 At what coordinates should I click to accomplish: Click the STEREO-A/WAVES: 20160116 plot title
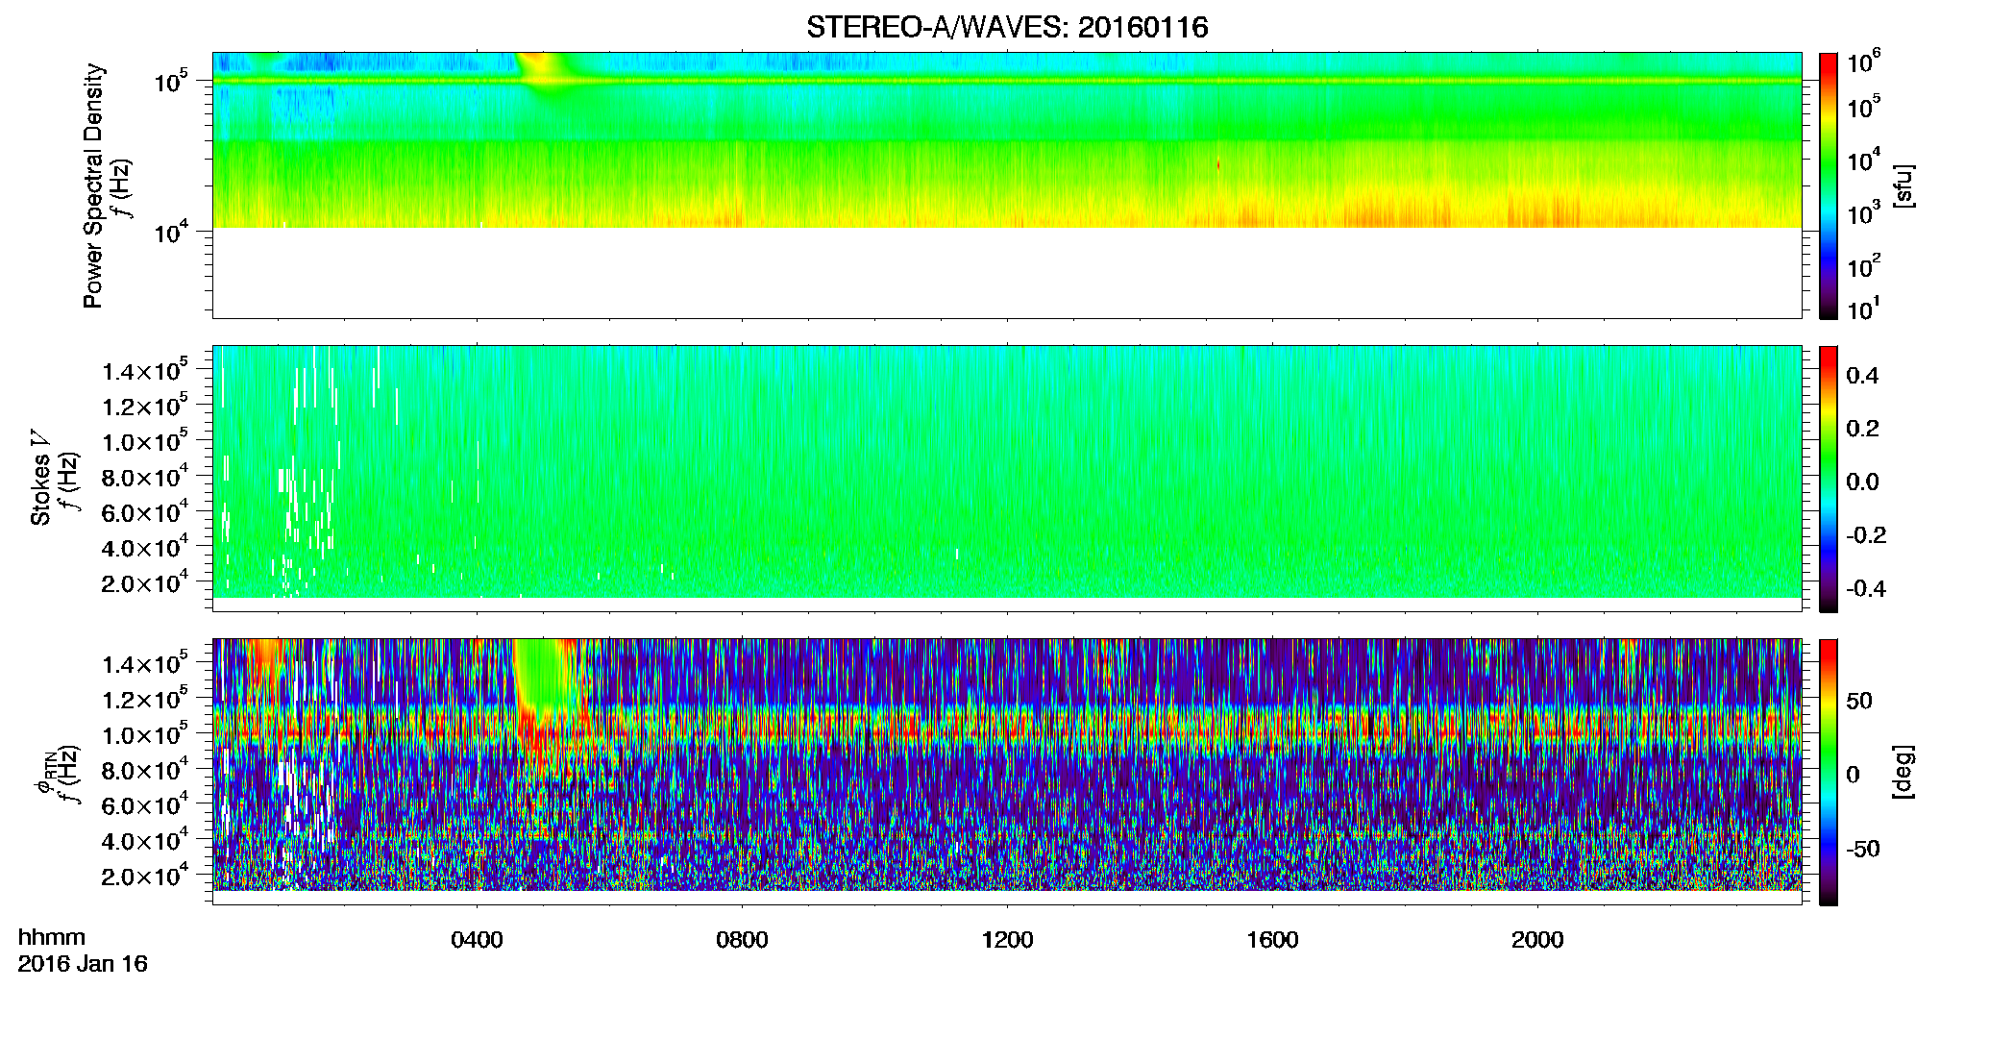(x=1007, y=27)
